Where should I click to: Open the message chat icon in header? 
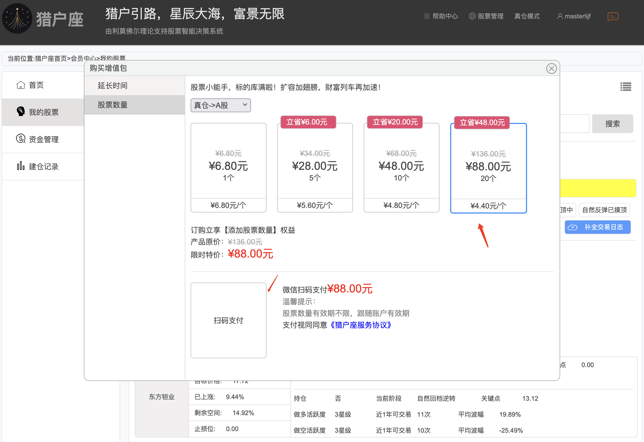613,17
